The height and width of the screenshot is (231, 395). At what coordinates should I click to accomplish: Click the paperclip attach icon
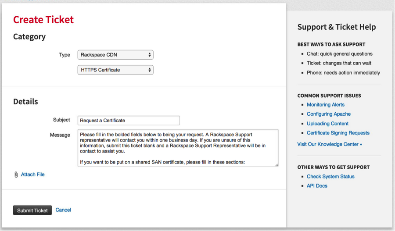tap(16, 174)
